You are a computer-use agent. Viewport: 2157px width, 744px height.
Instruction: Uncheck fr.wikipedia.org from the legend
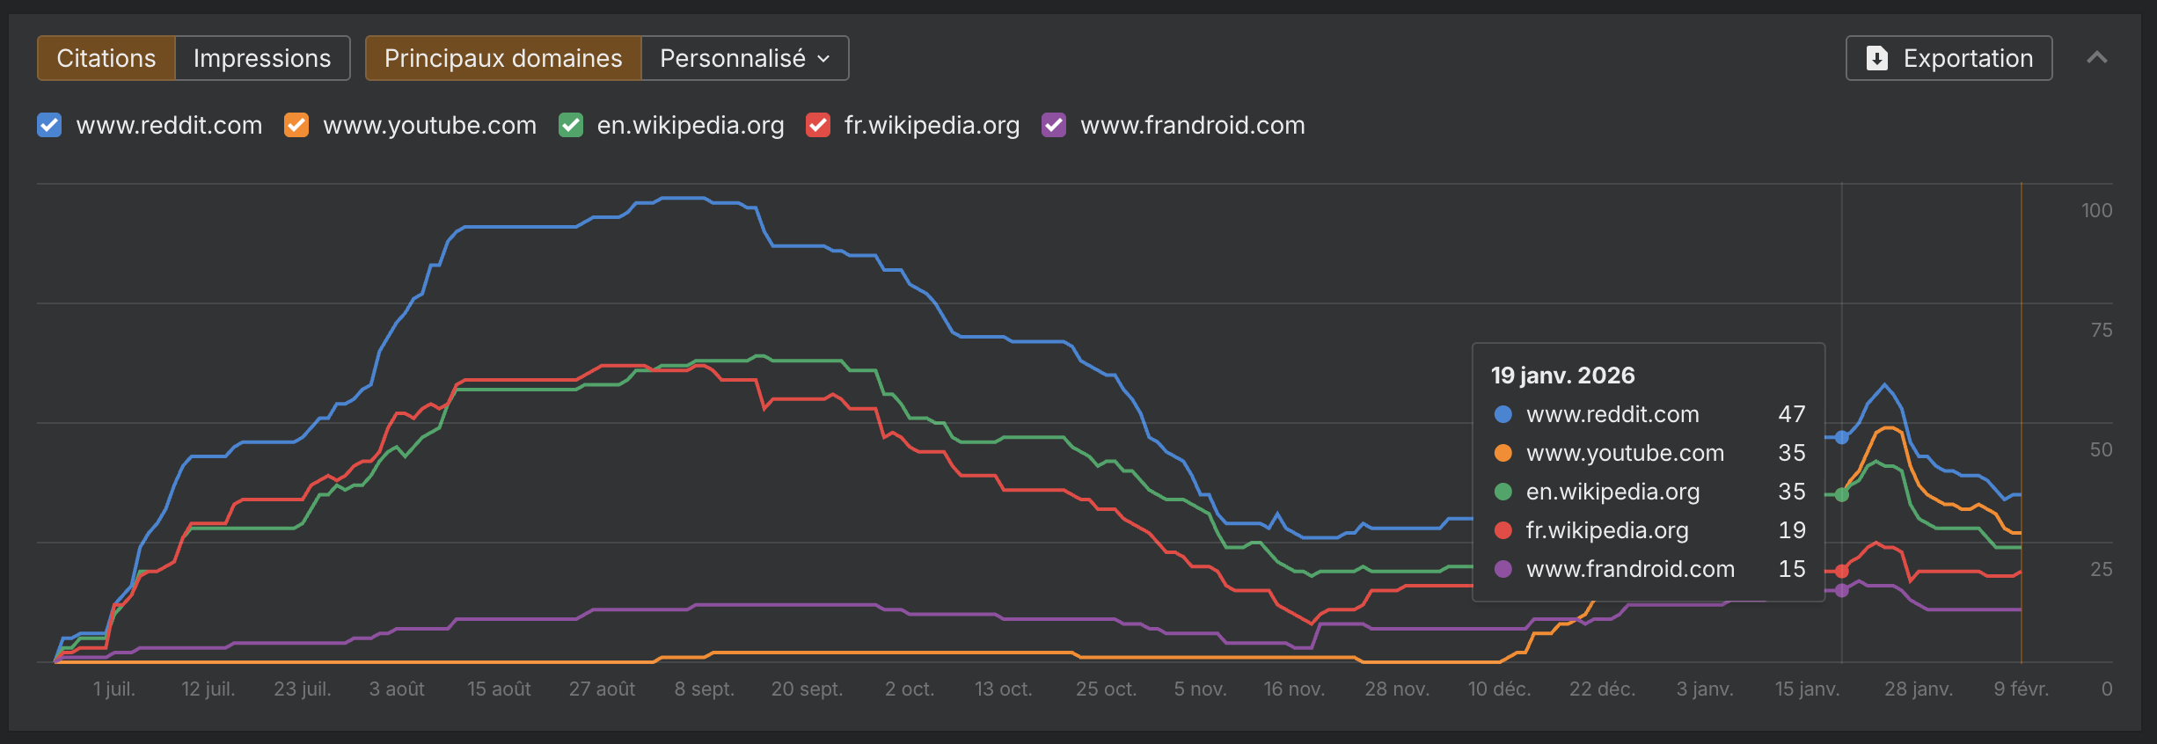pyautogui.click(x=817, y=125)
